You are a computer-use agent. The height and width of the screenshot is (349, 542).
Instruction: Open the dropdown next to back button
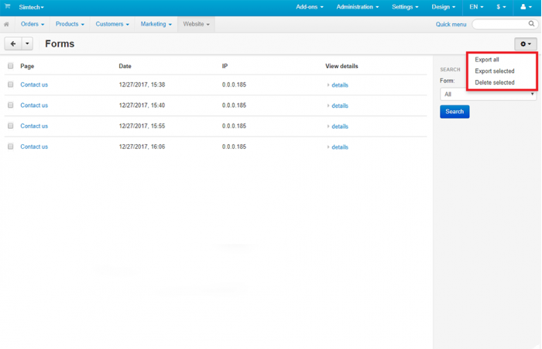pyautogui.click(x=27, y=44)
